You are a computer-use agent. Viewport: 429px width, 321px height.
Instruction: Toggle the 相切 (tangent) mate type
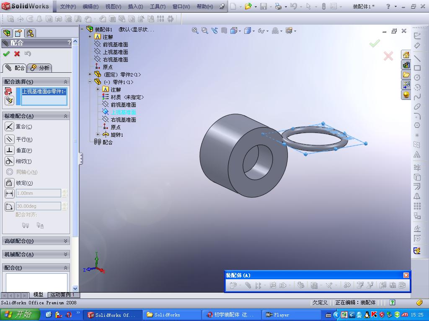coord(9,161)
